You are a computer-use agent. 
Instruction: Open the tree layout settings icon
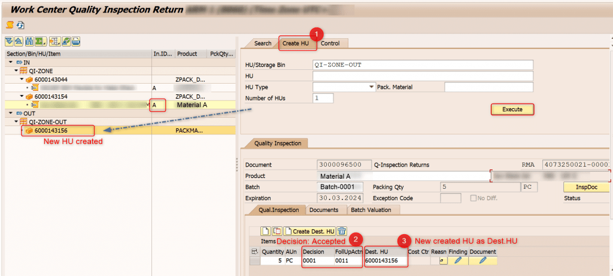point(54,41)
